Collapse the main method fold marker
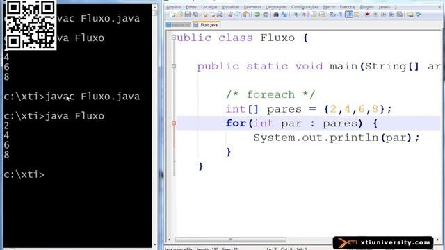Screen dimensions: 445x250 pos(174,66)
